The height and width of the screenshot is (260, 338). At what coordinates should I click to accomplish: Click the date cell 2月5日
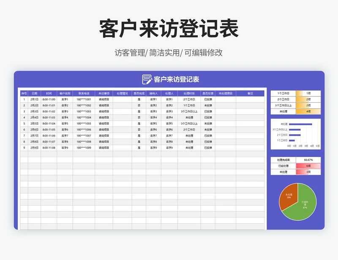click(35, 124)
